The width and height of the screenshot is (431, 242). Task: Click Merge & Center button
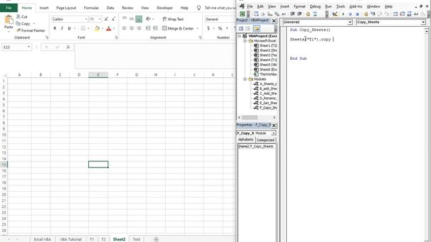coord(178,28)
